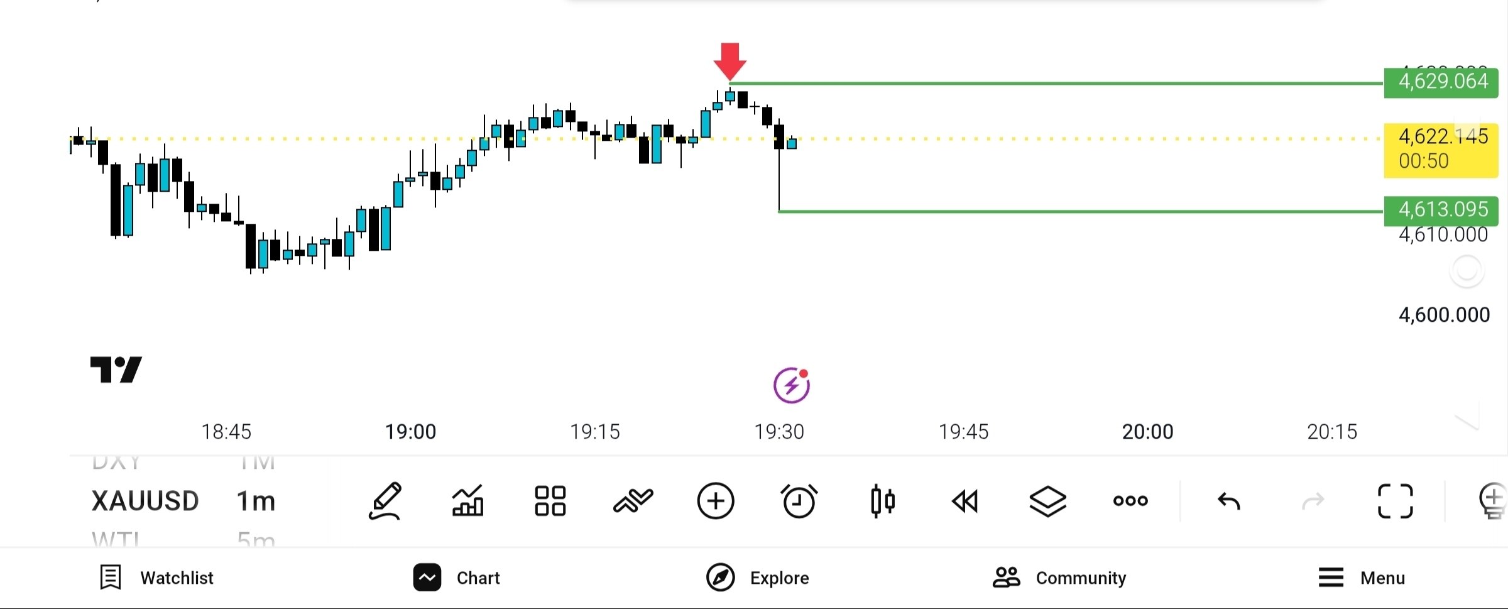This screenshot has height=609, width=1508.
Task: Create an alert with the alarm clock icon
Action: (799, 501)
